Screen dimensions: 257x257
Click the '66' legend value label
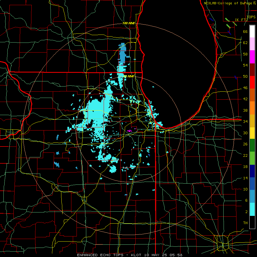click(245, 31)
